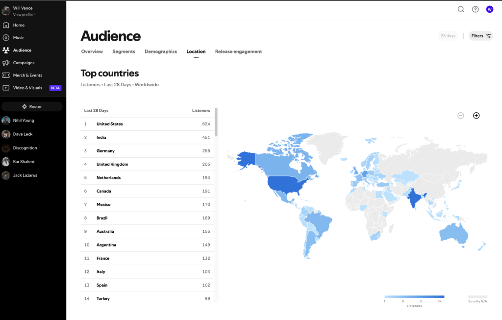Select Nihil Young from roster
The height and width of the screenshot is (320, 502).
coord(23,121)
